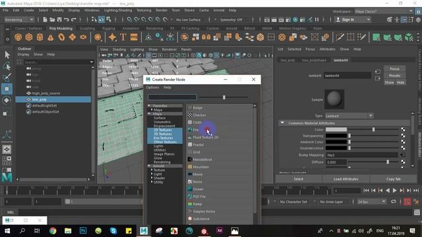The height and width of the screenshot is (237, 422).
Task: Open Skype from the taskbar
Action: point(113,231)
